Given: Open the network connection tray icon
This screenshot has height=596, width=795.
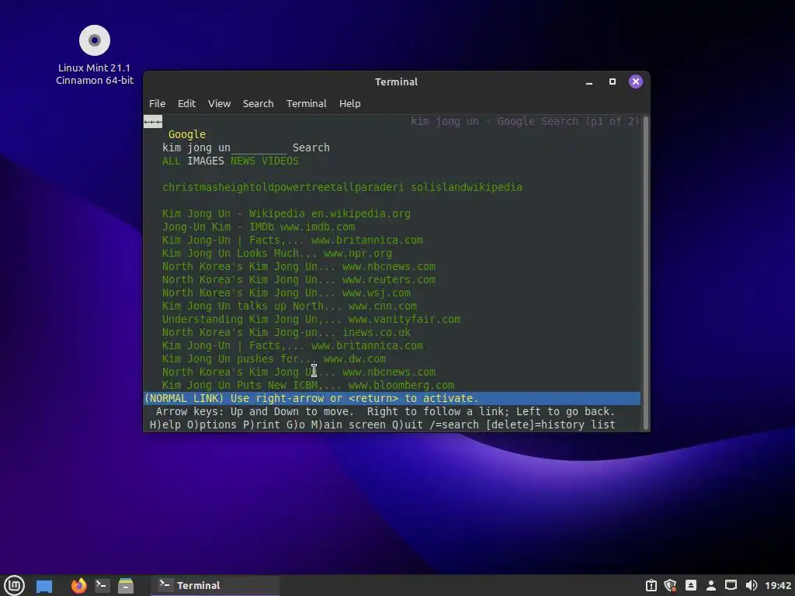Looking at the screenshot, I should (x=731, y=585).
